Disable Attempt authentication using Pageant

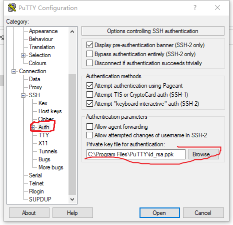pyautogui.click(x=89, y=86)
